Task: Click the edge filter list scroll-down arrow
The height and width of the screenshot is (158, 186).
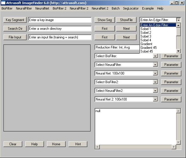Action: [x=178, y=51]
